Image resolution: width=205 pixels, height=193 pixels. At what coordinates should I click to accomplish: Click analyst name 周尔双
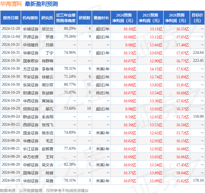[48, 85]
